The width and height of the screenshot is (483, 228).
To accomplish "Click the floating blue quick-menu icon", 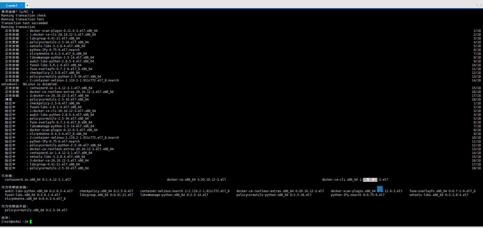I will click(x=380, y=189).
